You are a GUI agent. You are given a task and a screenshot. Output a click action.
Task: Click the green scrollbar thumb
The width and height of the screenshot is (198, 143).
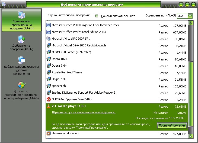[191, 94]
